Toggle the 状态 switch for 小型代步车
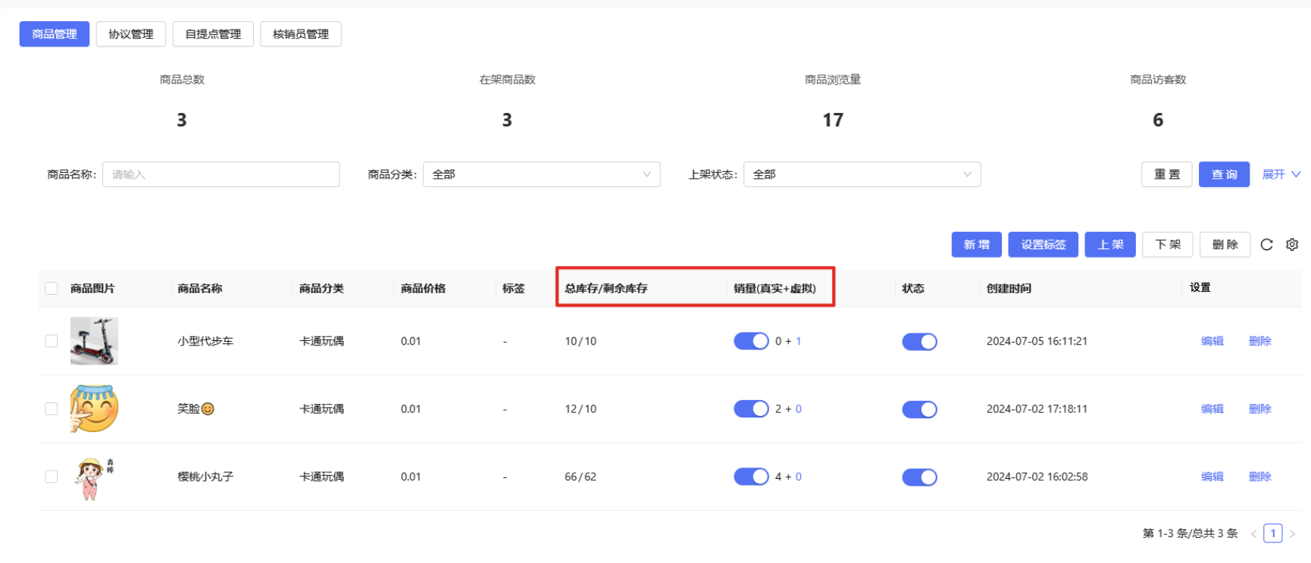 919,342
